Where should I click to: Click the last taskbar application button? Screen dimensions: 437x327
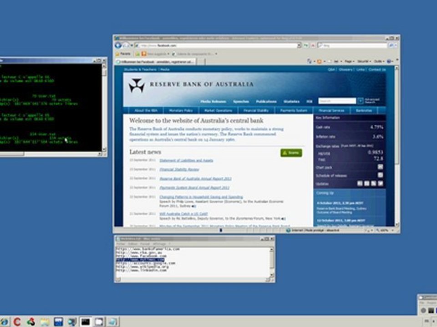tap(112, 322)
